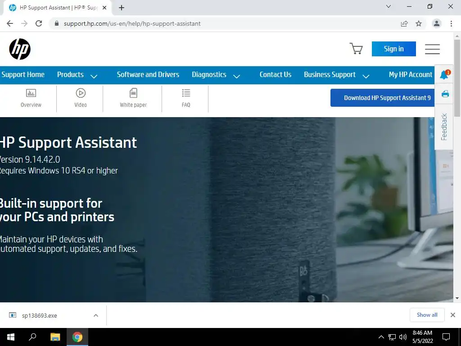The height and width of the screenshot is (346, 461).
Task: Open network status in the system tray
Action: 392,337
